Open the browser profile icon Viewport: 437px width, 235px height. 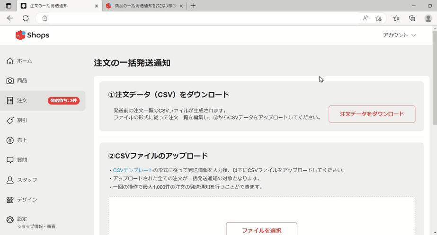pyautogui.click(x=428, y=18)
